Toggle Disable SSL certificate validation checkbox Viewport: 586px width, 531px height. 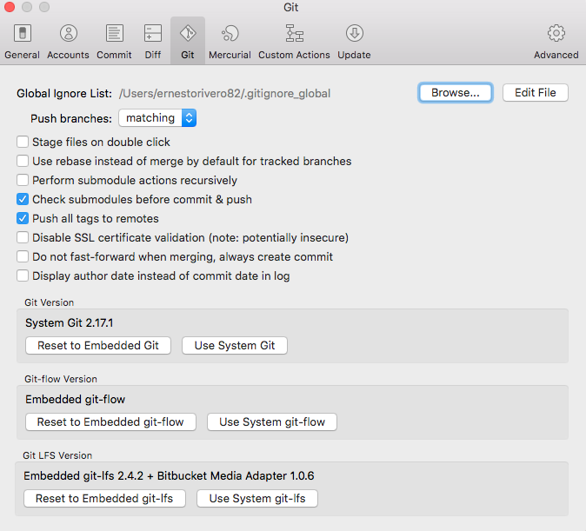coord(23,237)
